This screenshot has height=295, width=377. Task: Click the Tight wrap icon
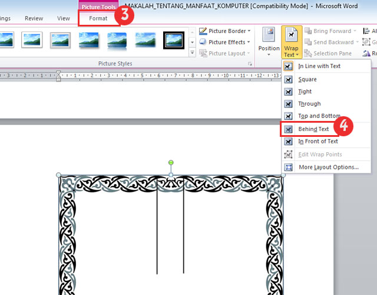(288, 91)
